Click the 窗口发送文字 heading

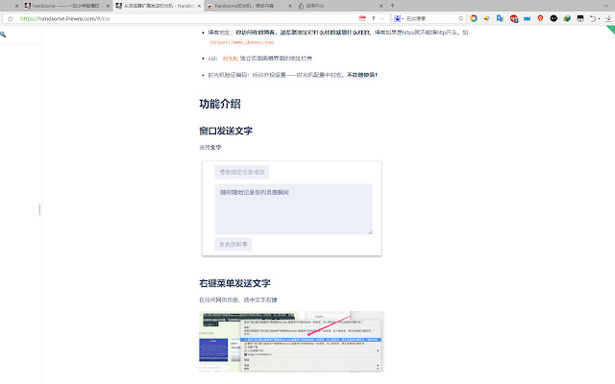tap(226, 131)
